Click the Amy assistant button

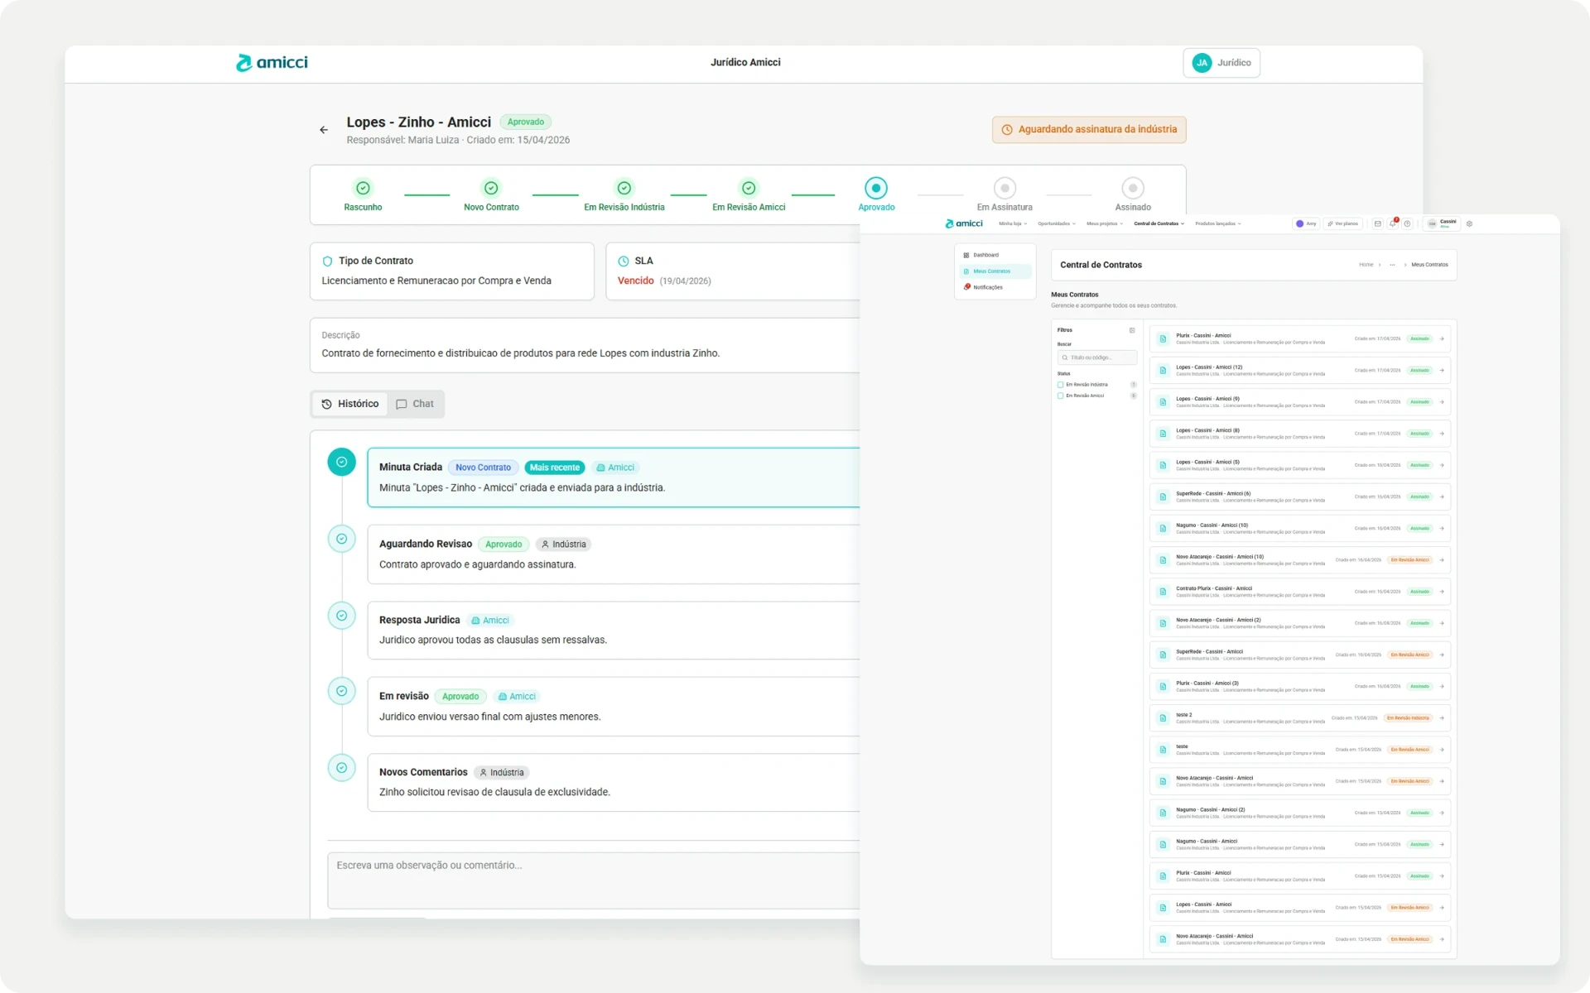1306,223
